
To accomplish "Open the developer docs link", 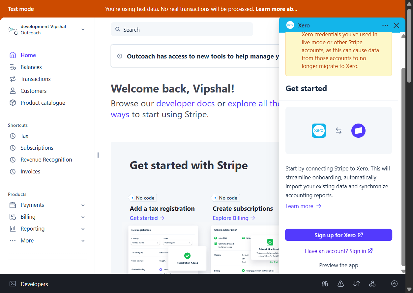I will [186, 103].
